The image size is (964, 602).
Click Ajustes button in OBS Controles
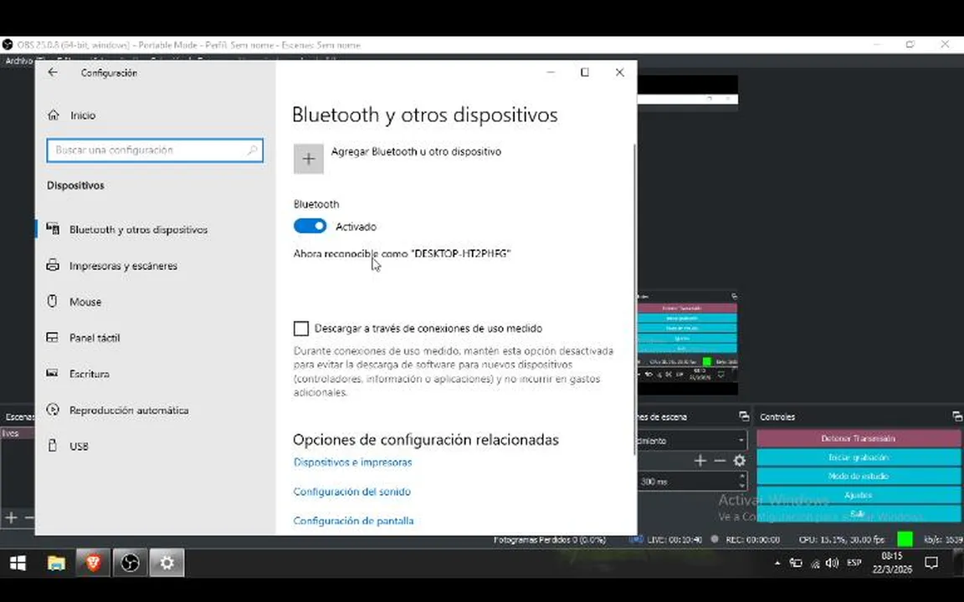point(859,494)
